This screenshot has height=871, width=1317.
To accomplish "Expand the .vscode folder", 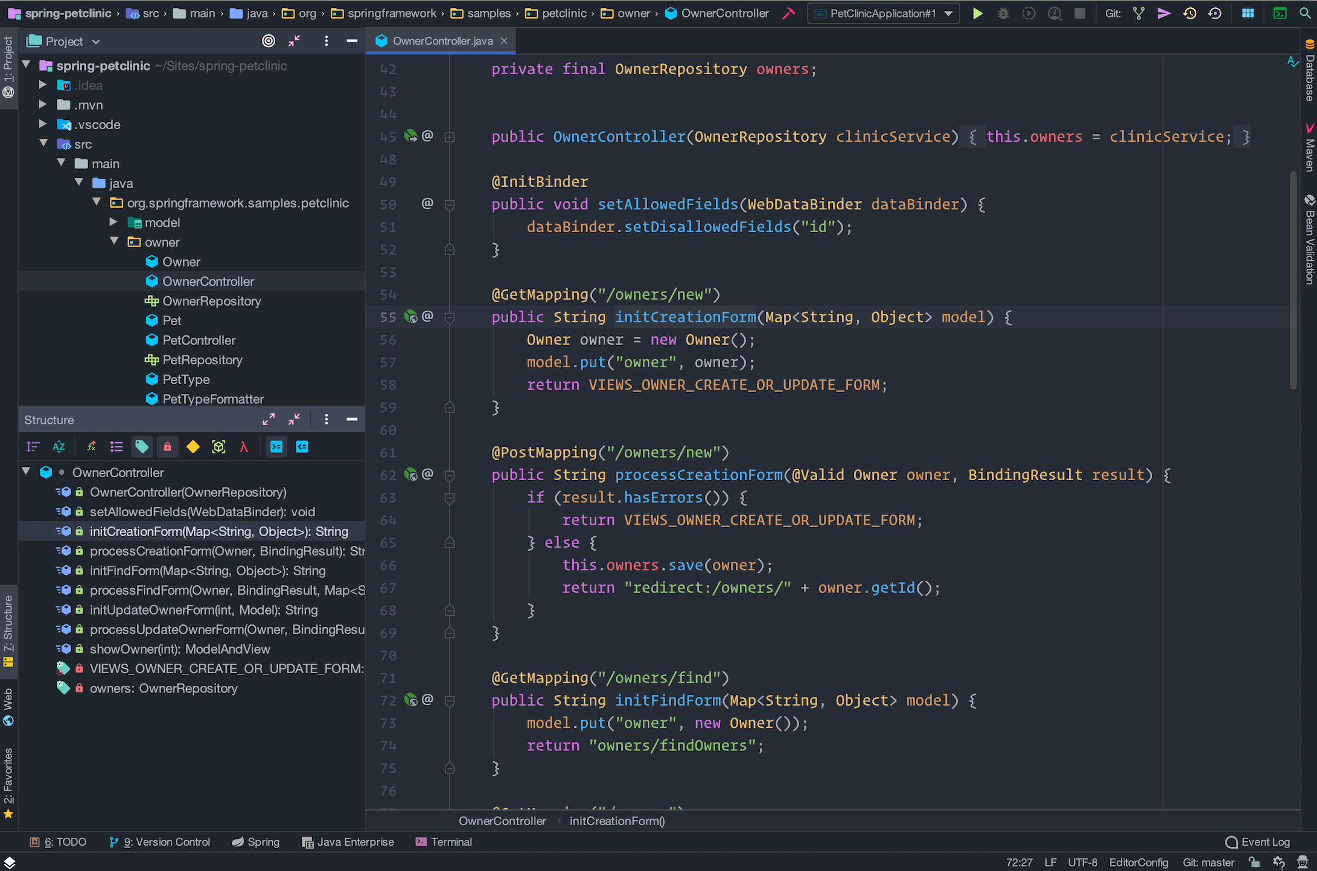I will tap(43, 124).
